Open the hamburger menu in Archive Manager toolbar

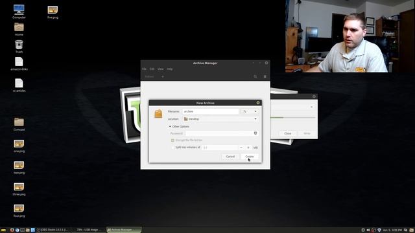(x=265, y=76)
